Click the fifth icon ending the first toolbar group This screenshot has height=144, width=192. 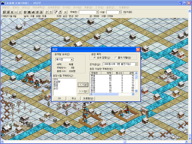[x=20, y=12]
